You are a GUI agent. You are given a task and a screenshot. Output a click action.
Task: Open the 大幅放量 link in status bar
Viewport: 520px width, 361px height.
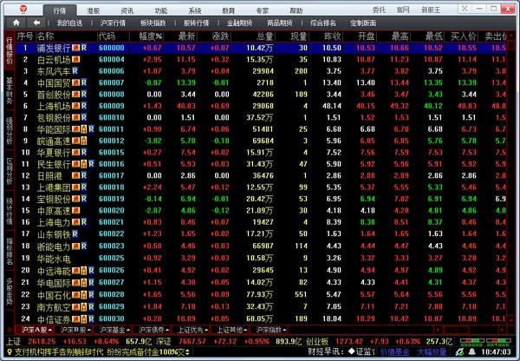click(432, 351)
